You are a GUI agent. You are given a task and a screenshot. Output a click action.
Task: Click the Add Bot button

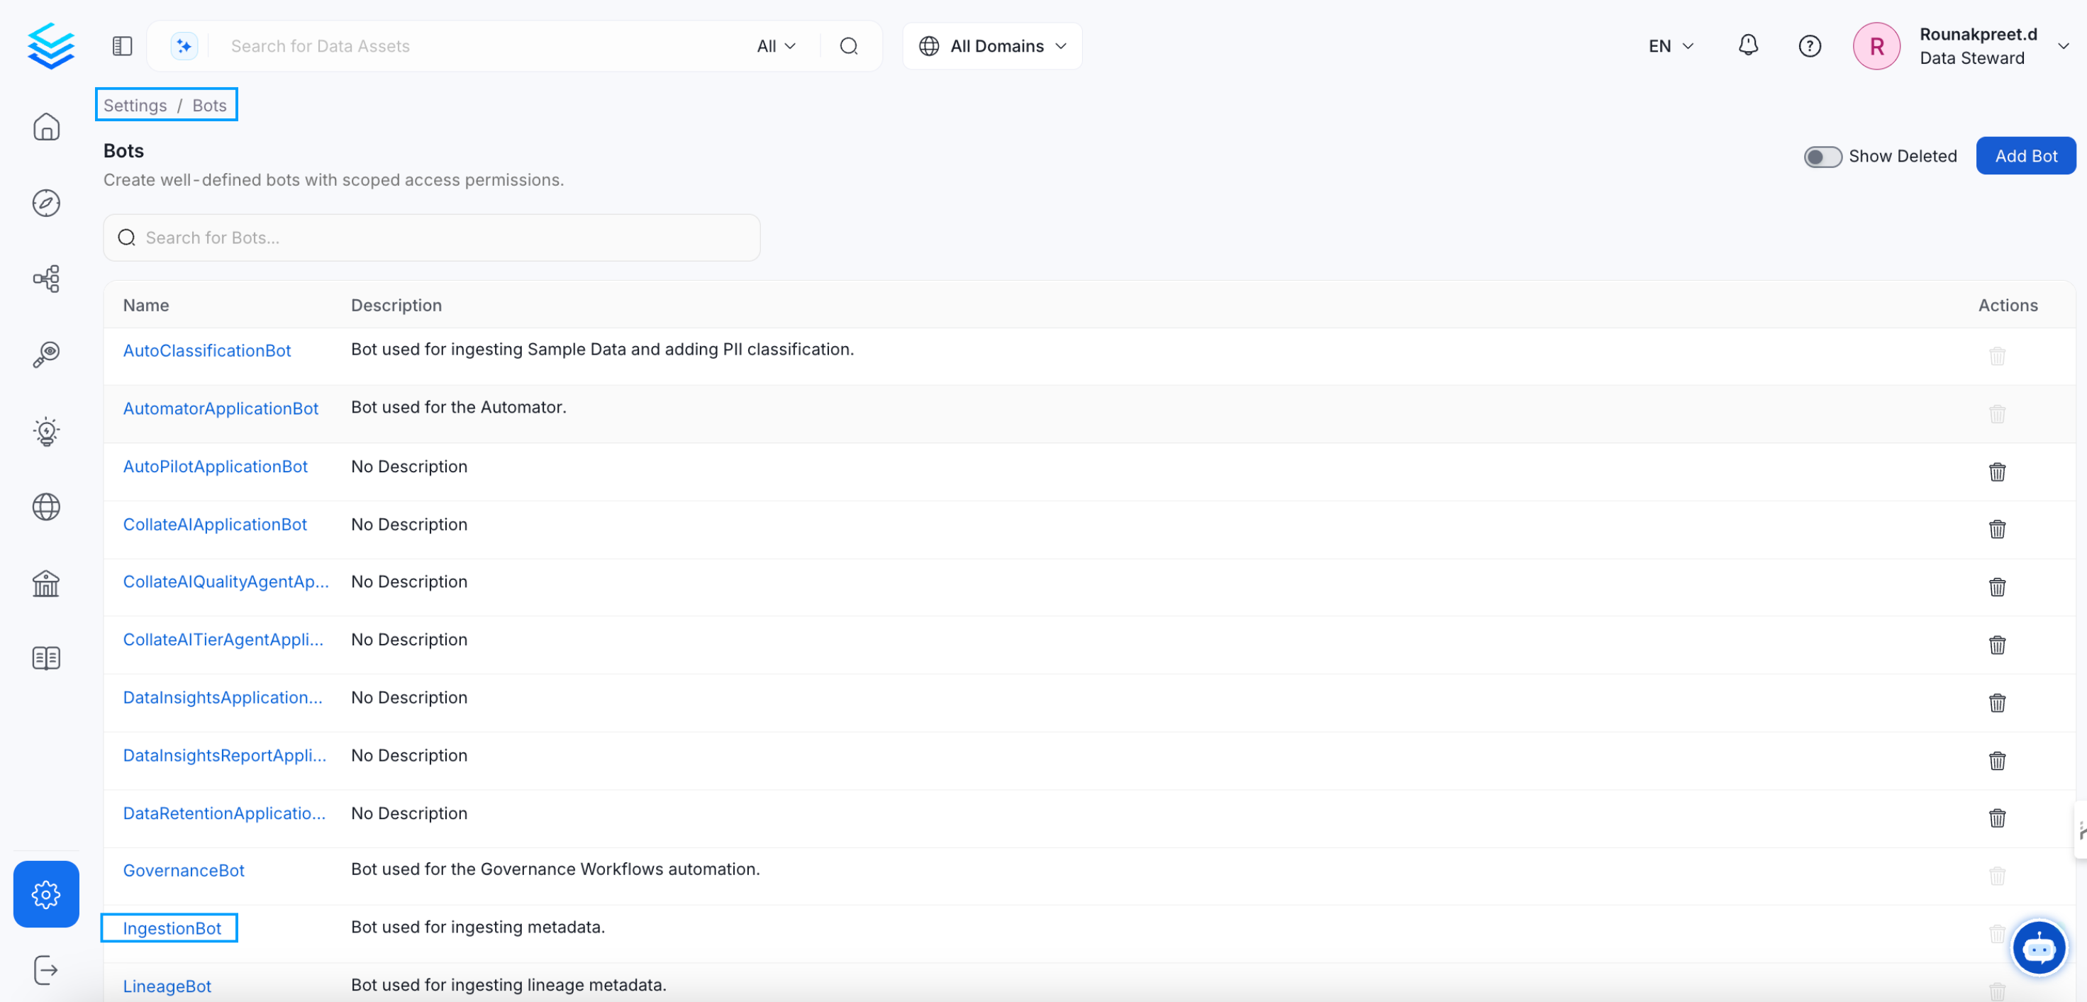click(x=2025, y=155)
